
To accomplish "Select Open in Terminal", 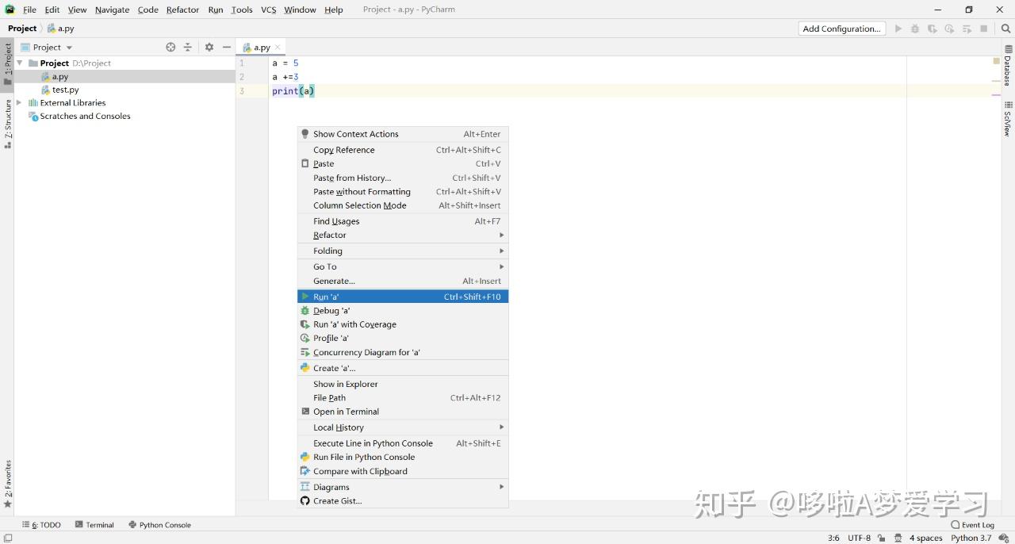I will pos(403,412).
